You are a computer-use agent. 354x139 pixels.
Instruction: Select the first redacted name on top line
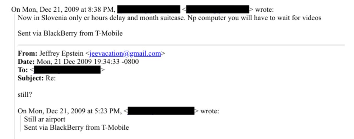tap(149, 9)
